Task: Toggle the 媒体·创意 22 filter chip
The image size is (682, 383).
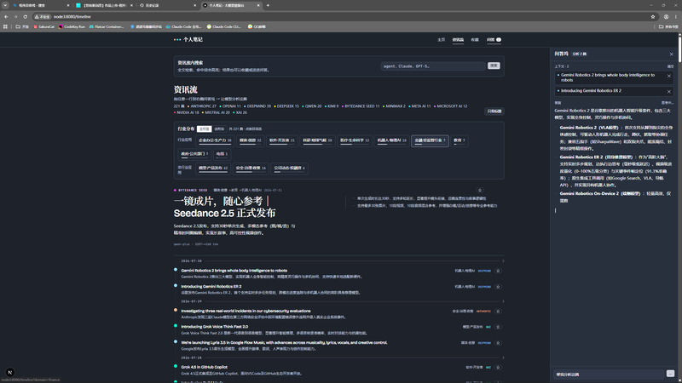Action: click(x=250, y=140)
